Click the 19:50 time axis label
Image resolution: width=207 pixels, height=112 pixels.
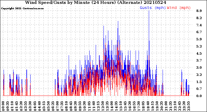[157, 106]
